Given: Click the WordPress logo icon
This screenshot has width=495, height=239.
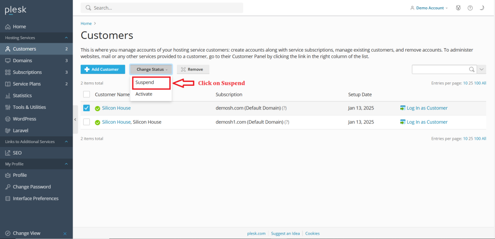Looking at the screenshot, I should click(8, 119).
